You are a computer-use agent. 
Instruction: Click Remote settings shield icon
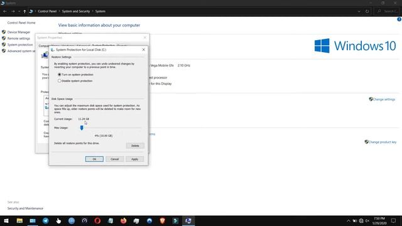(4, 38)
